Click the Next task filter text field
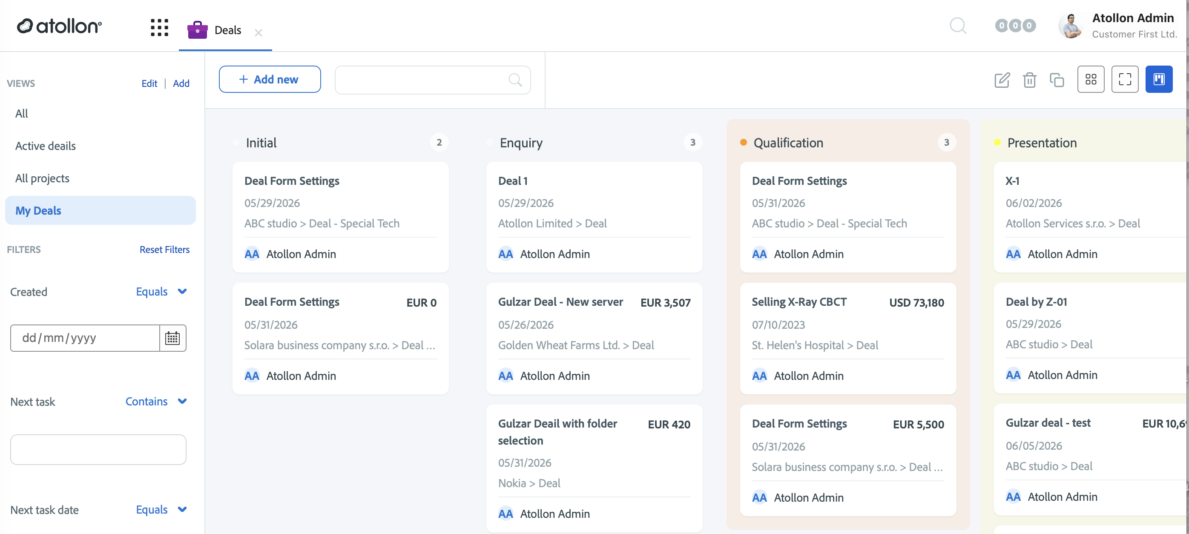1189x534 pixels. coord(98,449)
